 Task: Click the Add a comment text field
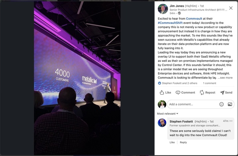pyautogui.click(x=193, y=104)
